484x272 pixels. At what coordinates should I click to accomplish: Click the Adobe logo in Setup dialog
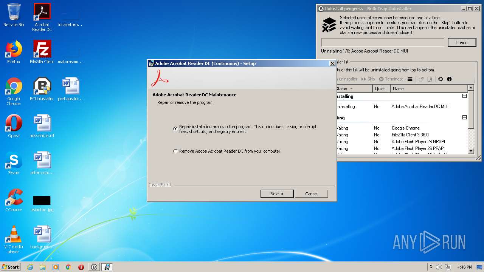160,78
